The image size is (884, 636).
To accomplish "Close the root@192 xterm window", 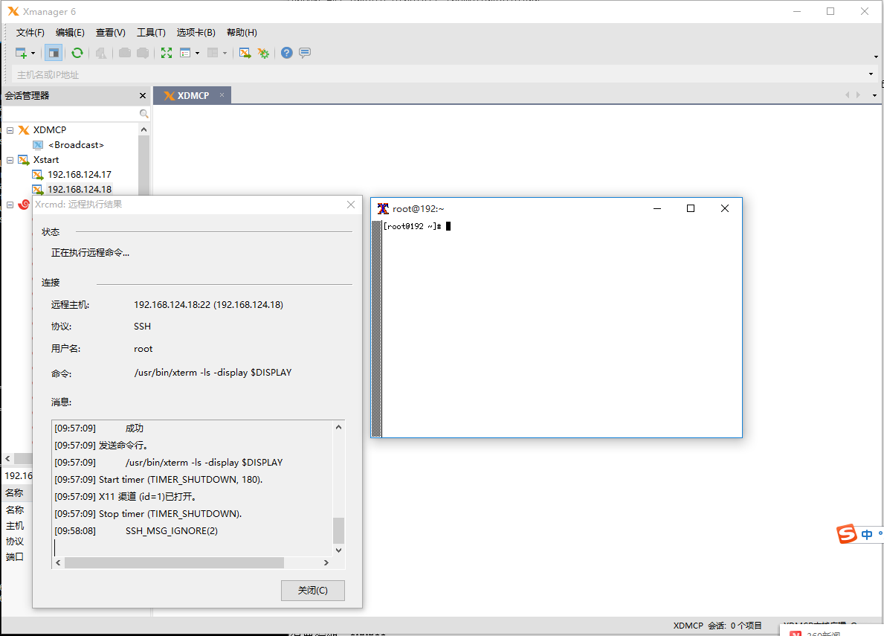I will pyautogui.click(x=724, y=208).
